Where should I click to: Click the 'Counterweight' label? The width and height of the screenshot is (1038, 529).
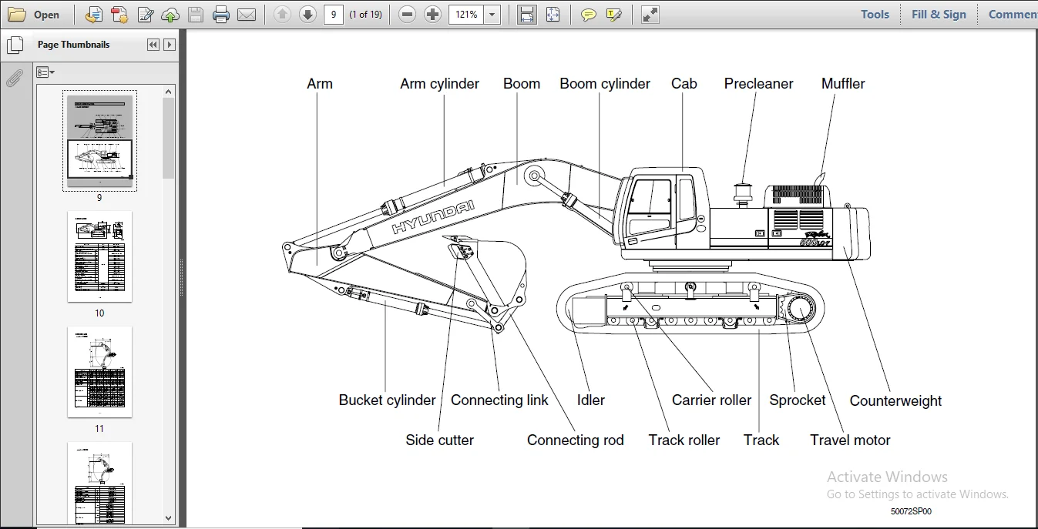pos(895,401)
